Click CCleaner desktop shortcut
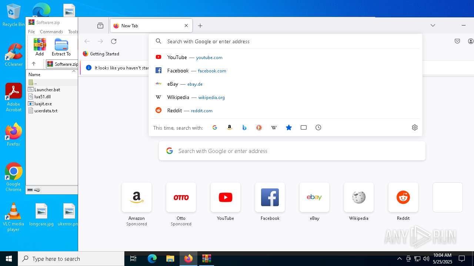 tap(14, 55)
